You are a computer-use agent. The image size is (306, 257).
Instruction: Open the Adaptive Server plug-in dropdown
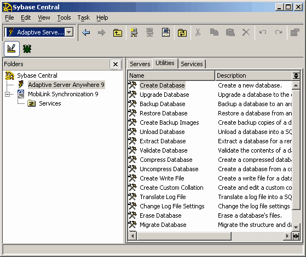[68, 32]
